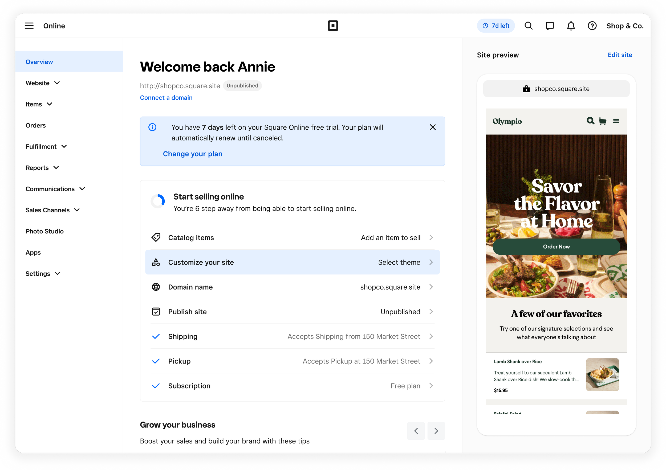This screenshot has height=470, width=666.
Task: Open the notifications bell
Action: (571, 26)
